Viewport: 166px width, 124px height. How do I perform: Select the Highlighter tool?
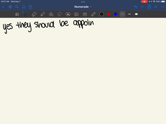click(43, 14)
